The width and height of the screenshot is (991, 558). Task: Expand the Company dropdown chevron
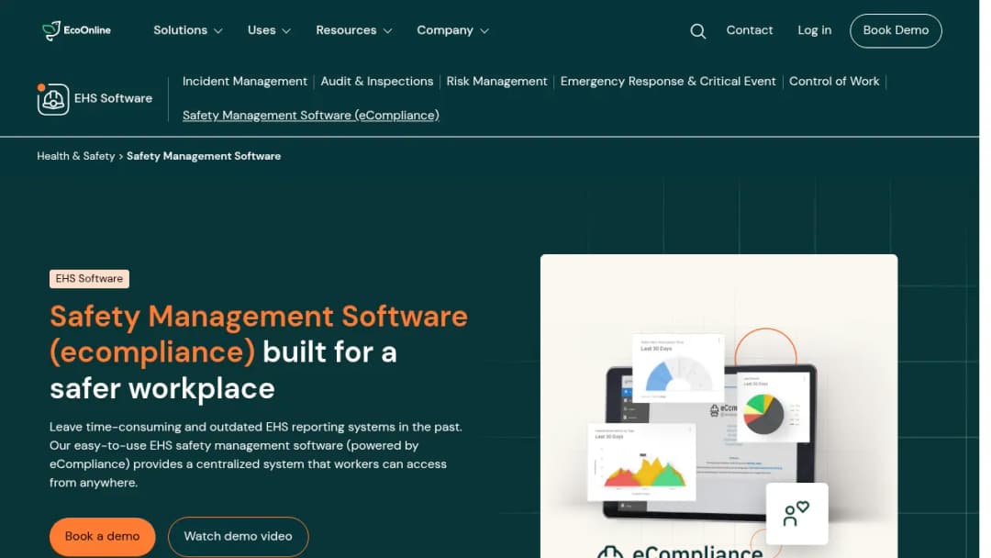point(484,31)
